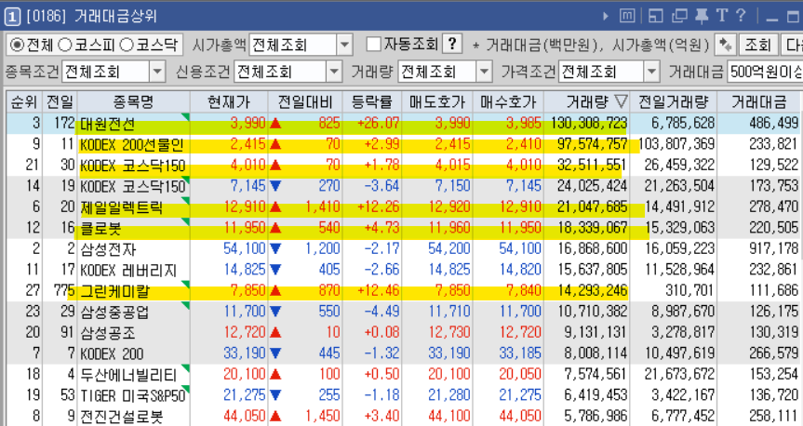
Task: Sort by 매수호가 column header
Action: click(x=508, y=102)
